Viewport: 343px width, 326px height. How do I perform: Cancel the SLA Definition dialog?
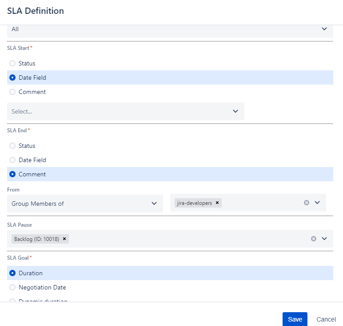[x=326, y=319]
